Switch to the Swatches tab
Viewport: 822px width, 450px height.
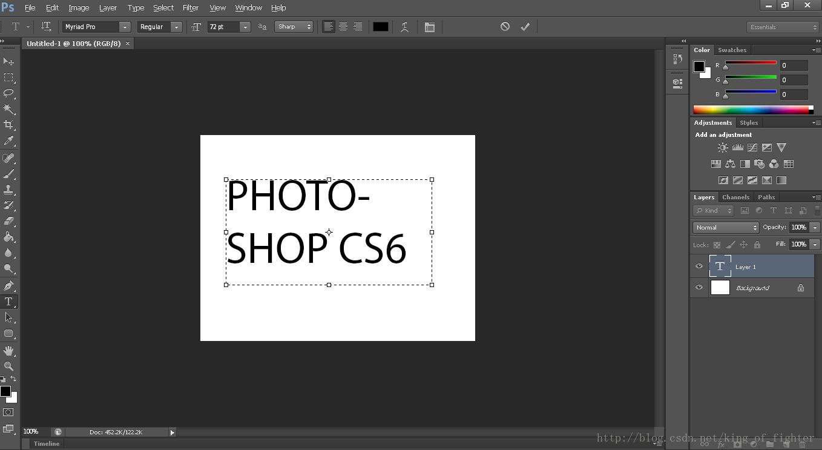click(x=732, y=50)
